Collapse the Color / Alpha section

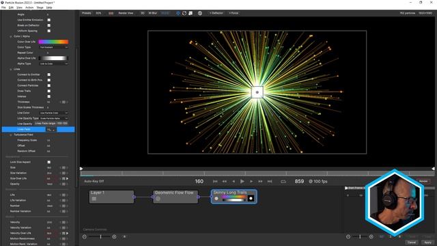[11, 36]
